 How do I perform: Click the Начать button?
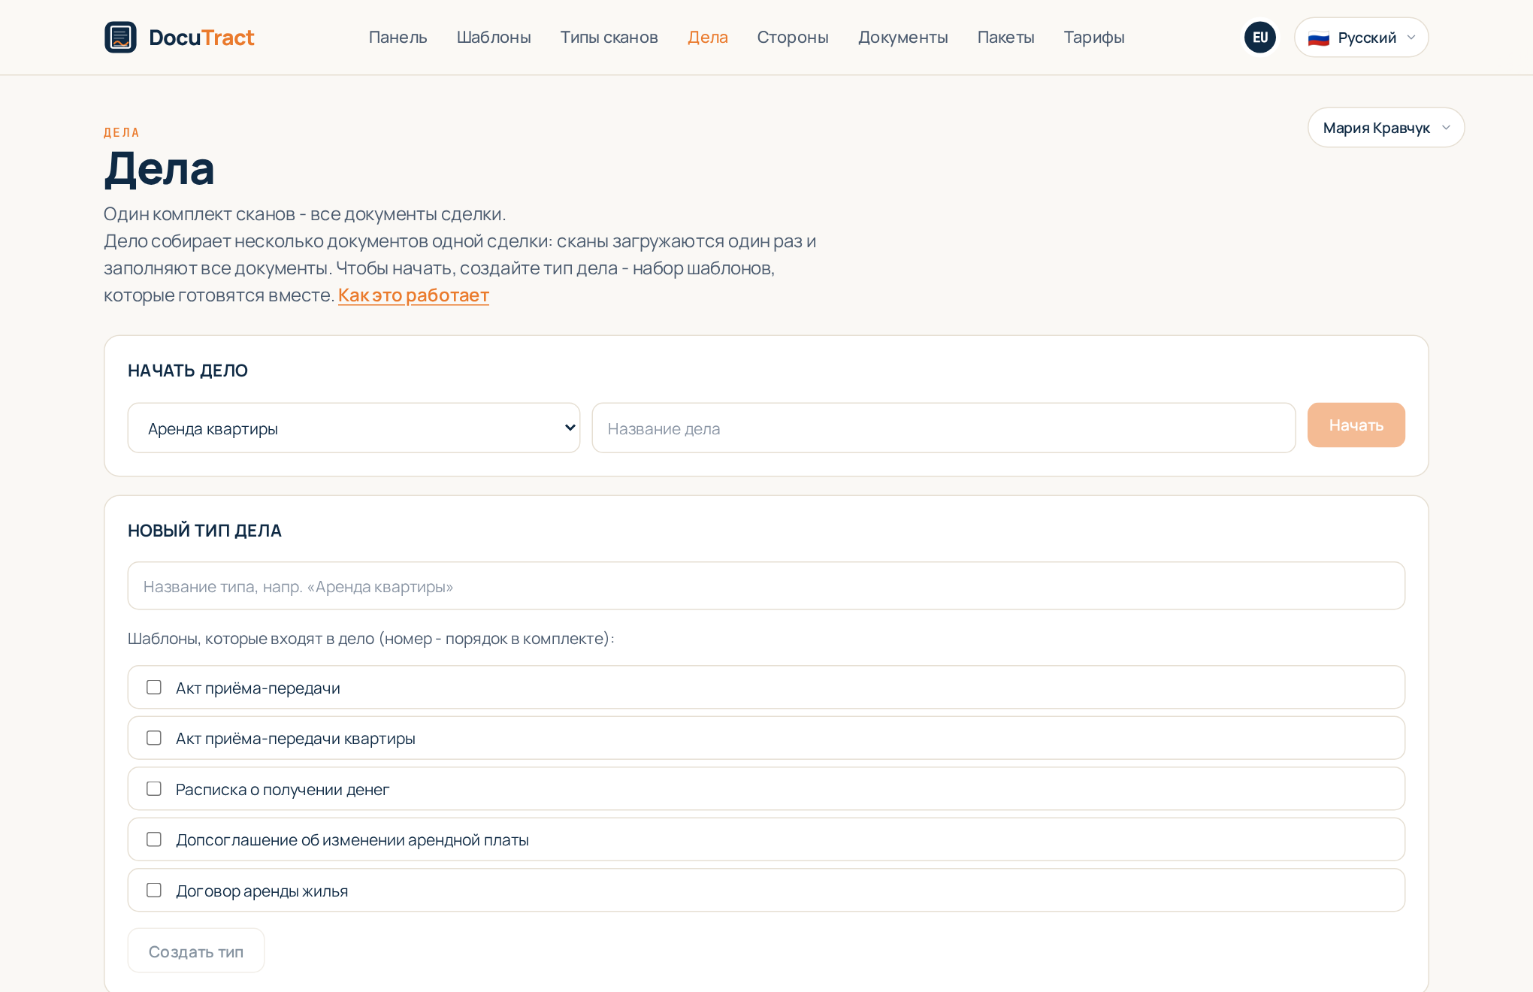[1356, 425]
